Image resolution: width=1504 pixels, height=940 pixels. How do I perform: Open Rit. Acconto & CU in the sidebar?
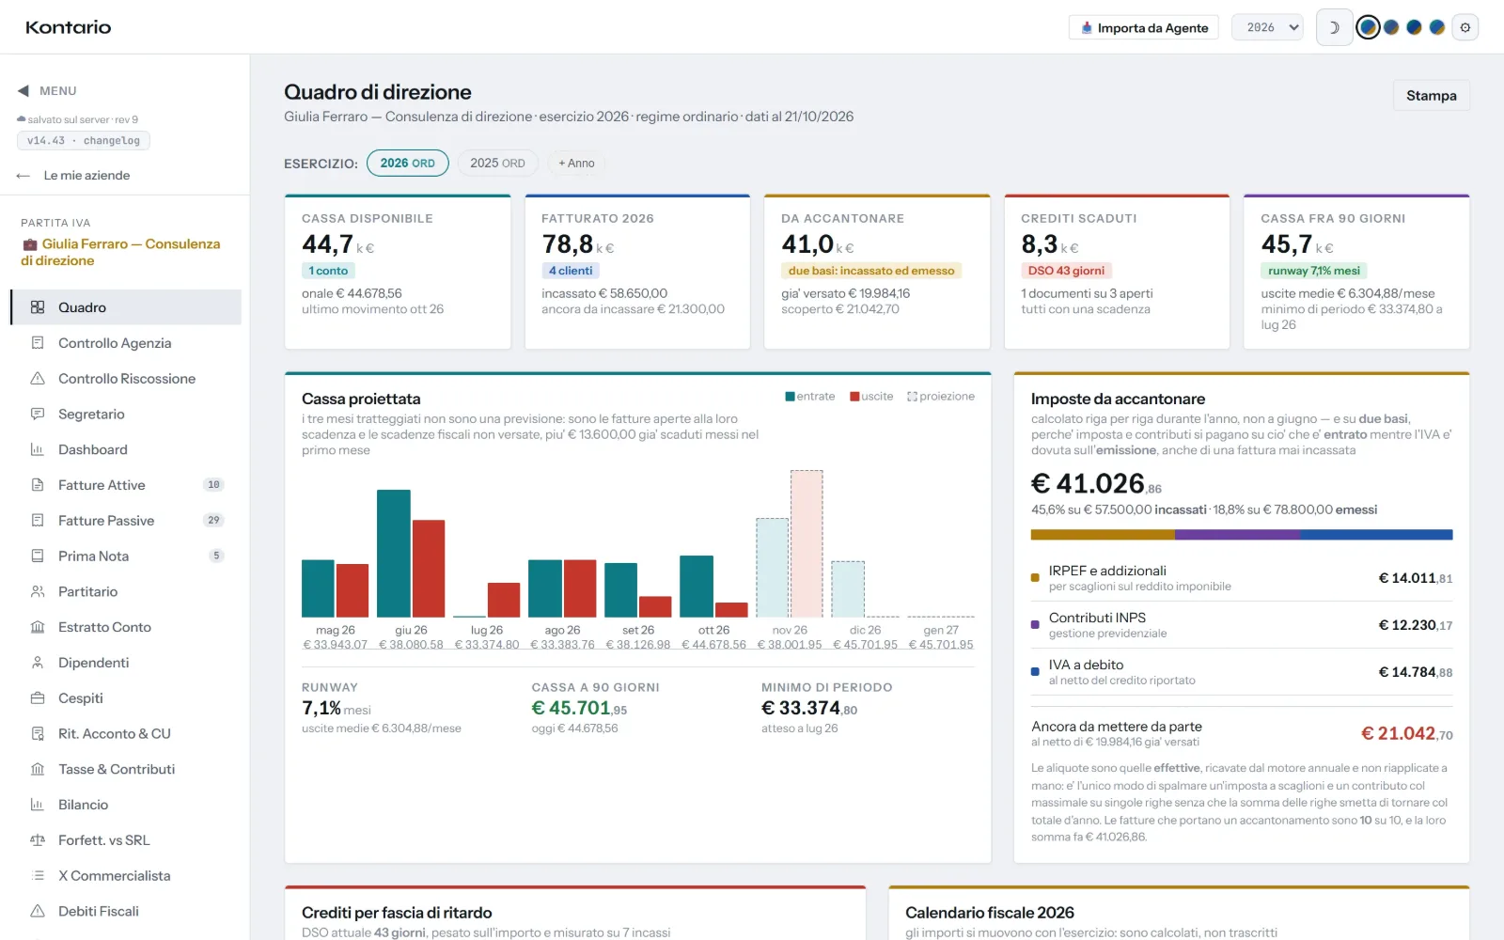click(x=126, y=734)
